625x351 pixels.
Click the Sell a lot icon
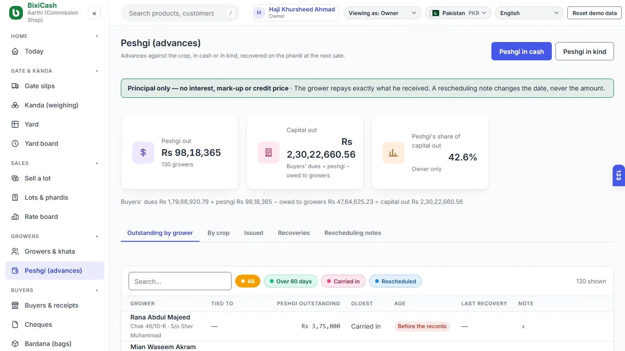tap(16, 178)
